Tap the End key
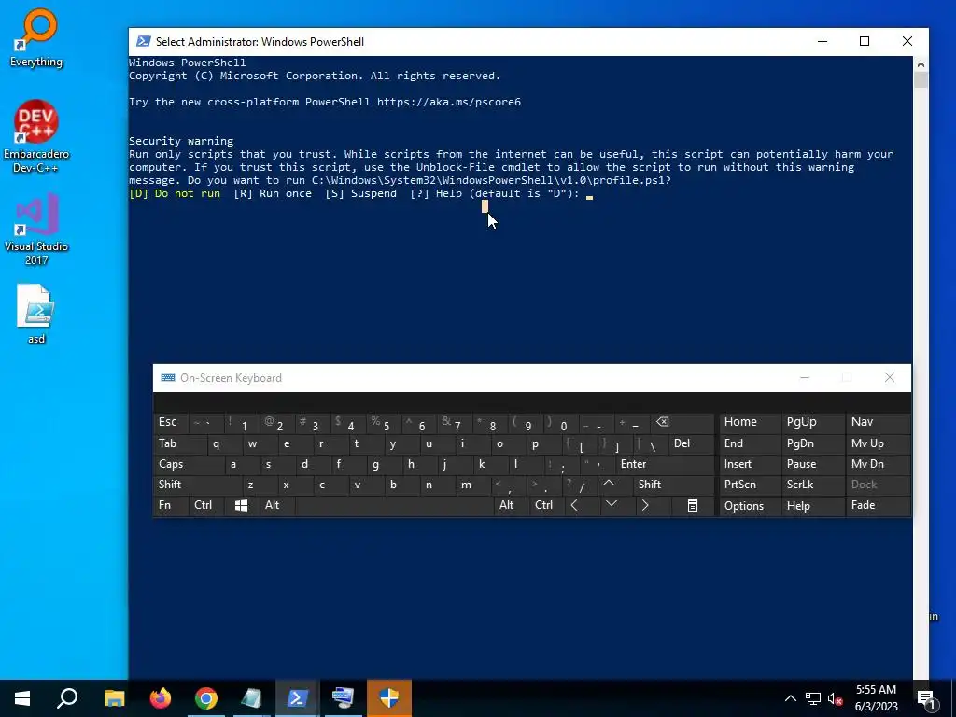The height and width of the screenshot is (717, 956). (x=750, y=443)
